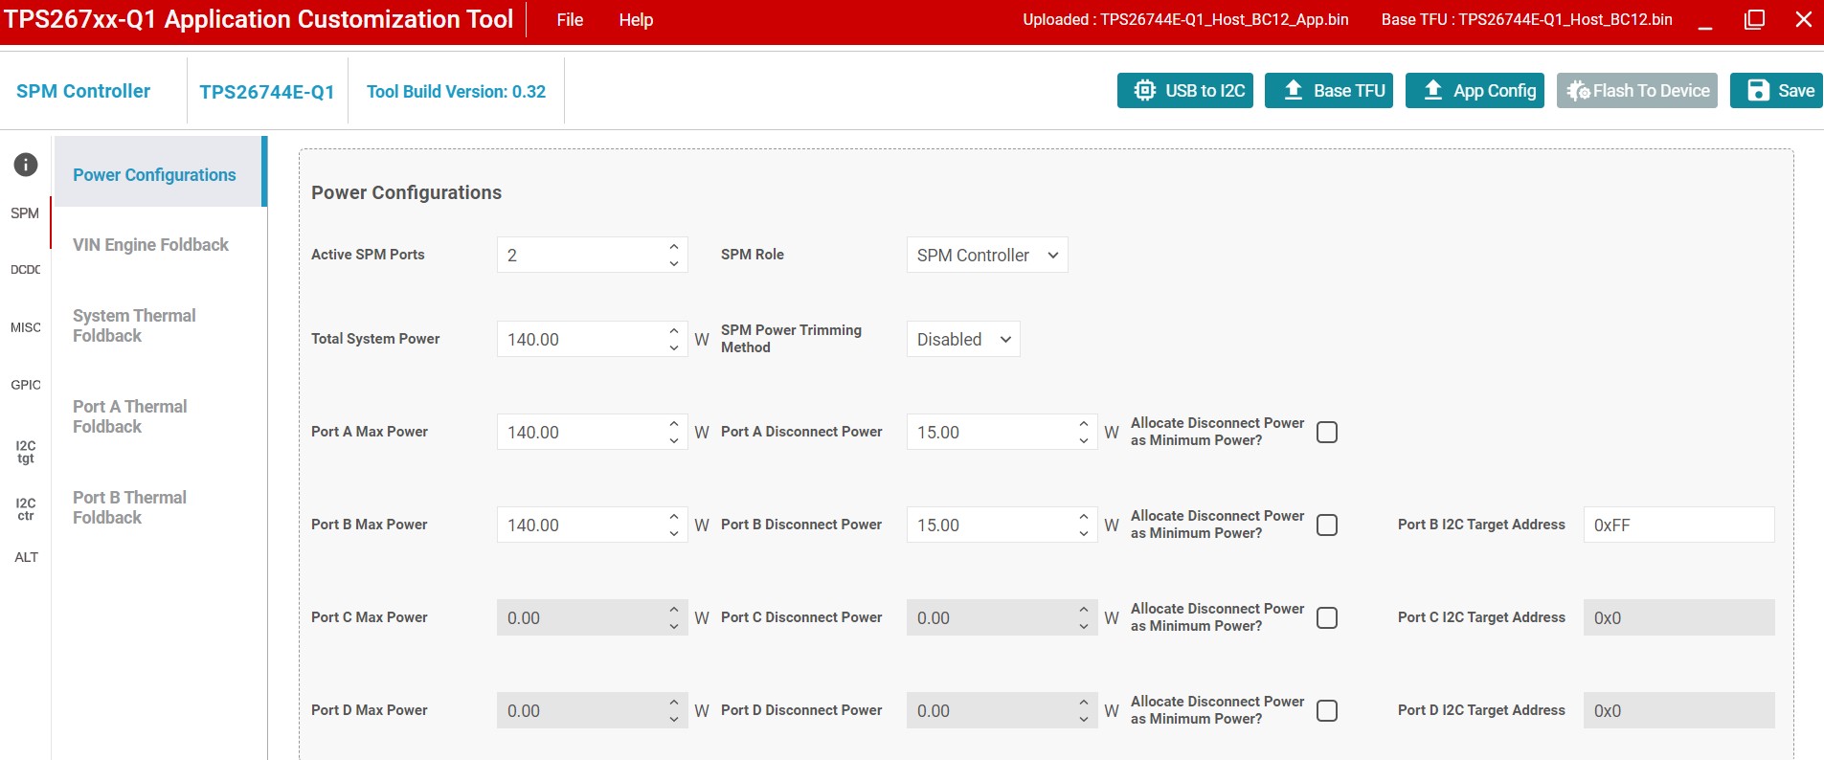Increment Total System Power value
Screen dimensions: 1824x760
click(674, 330)
